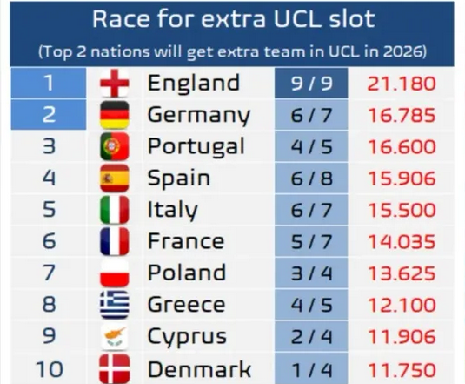Click the Spain flag icon
This screenshot has width=465, height=384.
pos(115,179)
